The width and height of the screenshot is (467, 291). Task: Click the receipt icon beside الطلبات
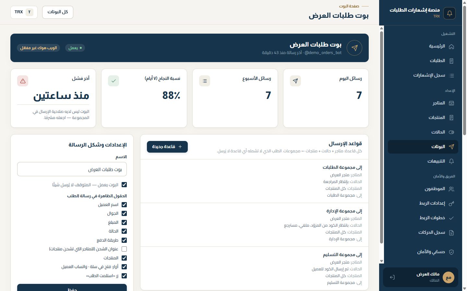(451, 61)
